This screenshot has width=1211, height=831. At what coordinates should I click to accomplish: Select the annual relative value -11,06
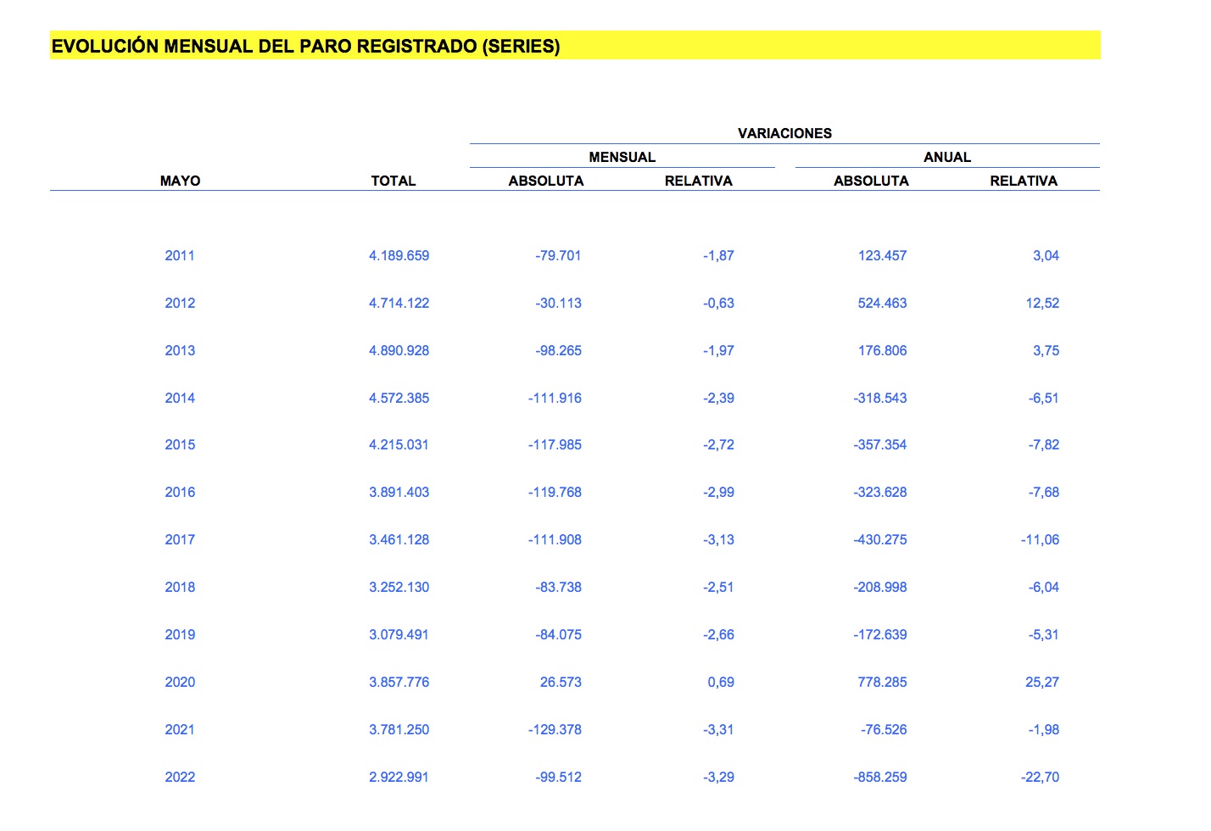pyautogui.click(x=1040, y=539)
